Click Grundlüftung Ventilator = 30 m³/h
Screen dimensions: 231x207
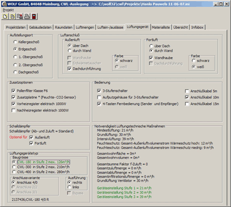pyautogui.click(x=122, y=181)
